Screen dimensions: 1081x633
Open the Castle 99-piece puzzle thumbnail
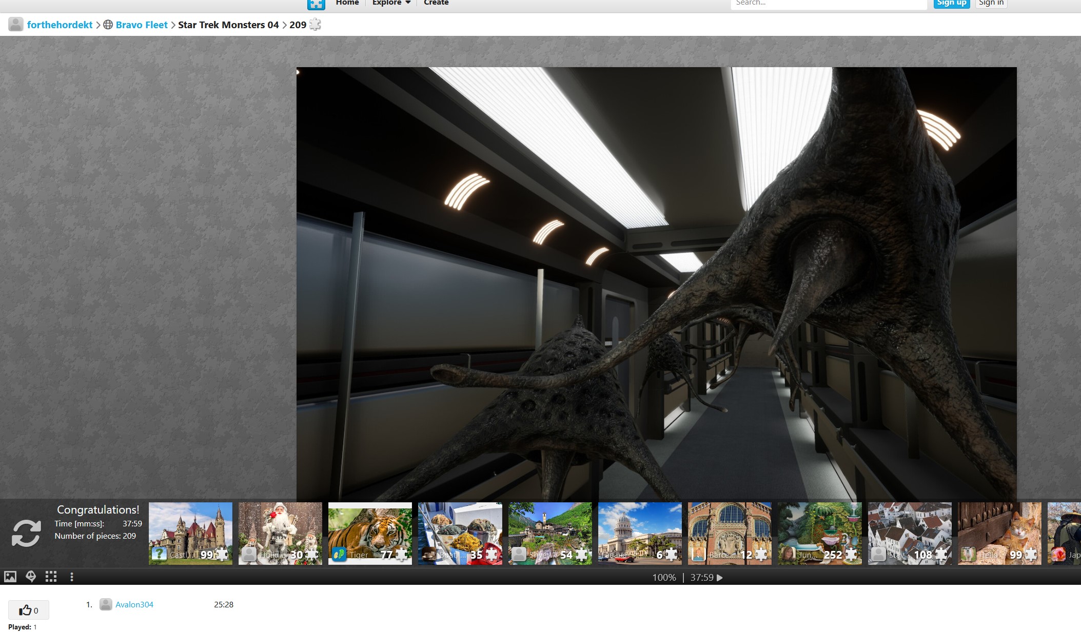pos(190,534)
